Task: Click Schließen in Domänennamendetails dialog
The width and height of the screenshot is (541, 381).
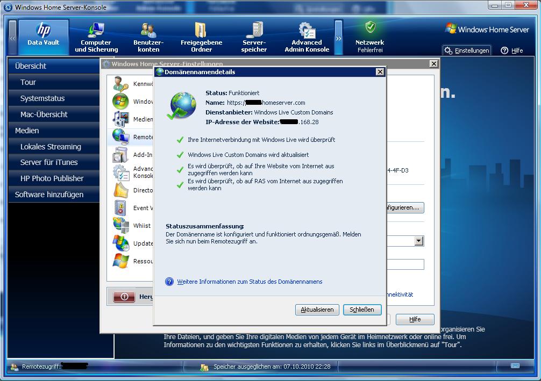Action: tap(362, 310)
